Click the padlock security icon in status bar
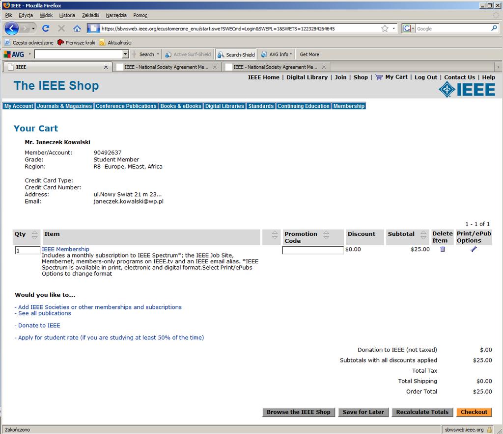503x434 pixels. (489, 430)
